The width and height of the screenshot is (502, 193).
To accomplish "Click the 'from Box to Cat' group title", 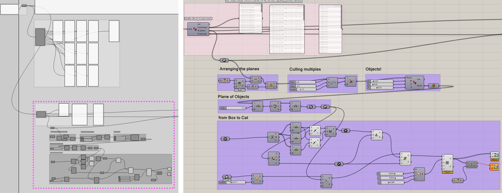I will (233, 118).
